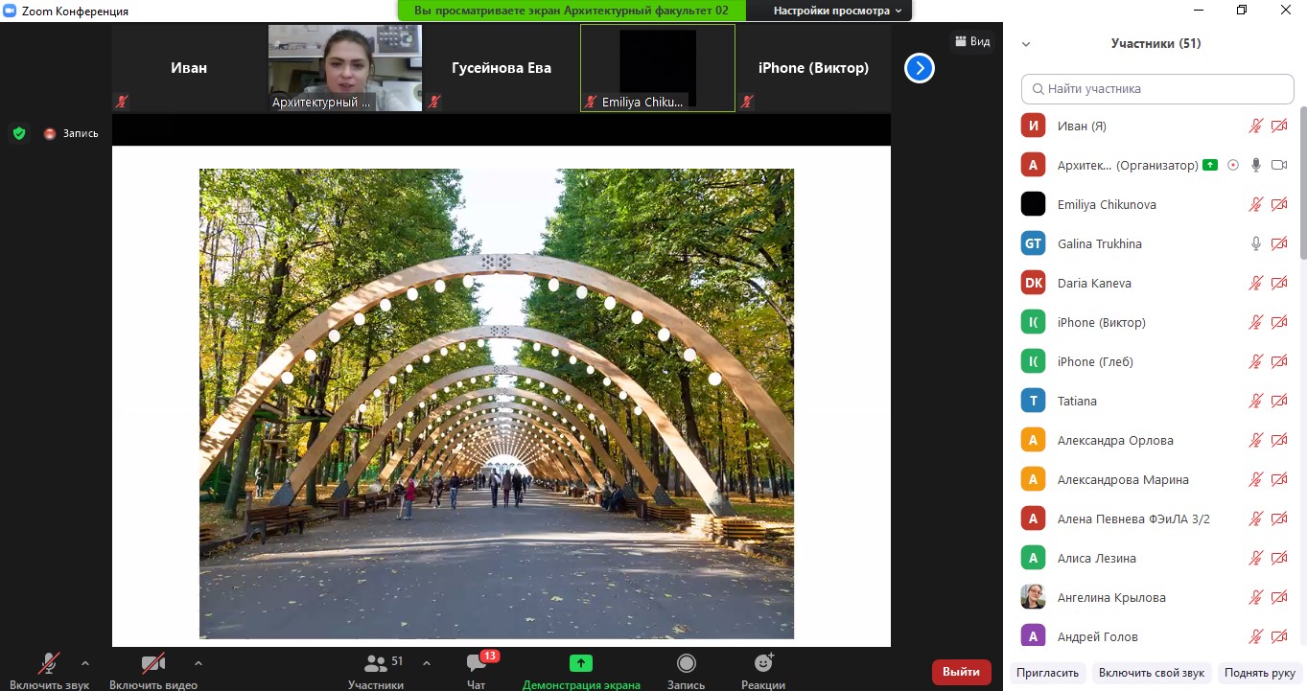Toggle Включить видео camera
The height and width of the screenshot is (691, 1307).
[x=153, y=663]
